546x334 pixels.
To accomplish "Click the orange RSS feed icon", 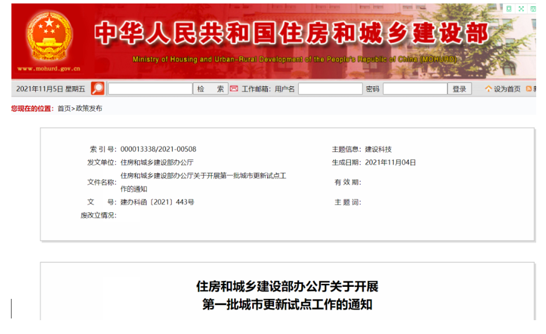I will [x=529, y=89].
